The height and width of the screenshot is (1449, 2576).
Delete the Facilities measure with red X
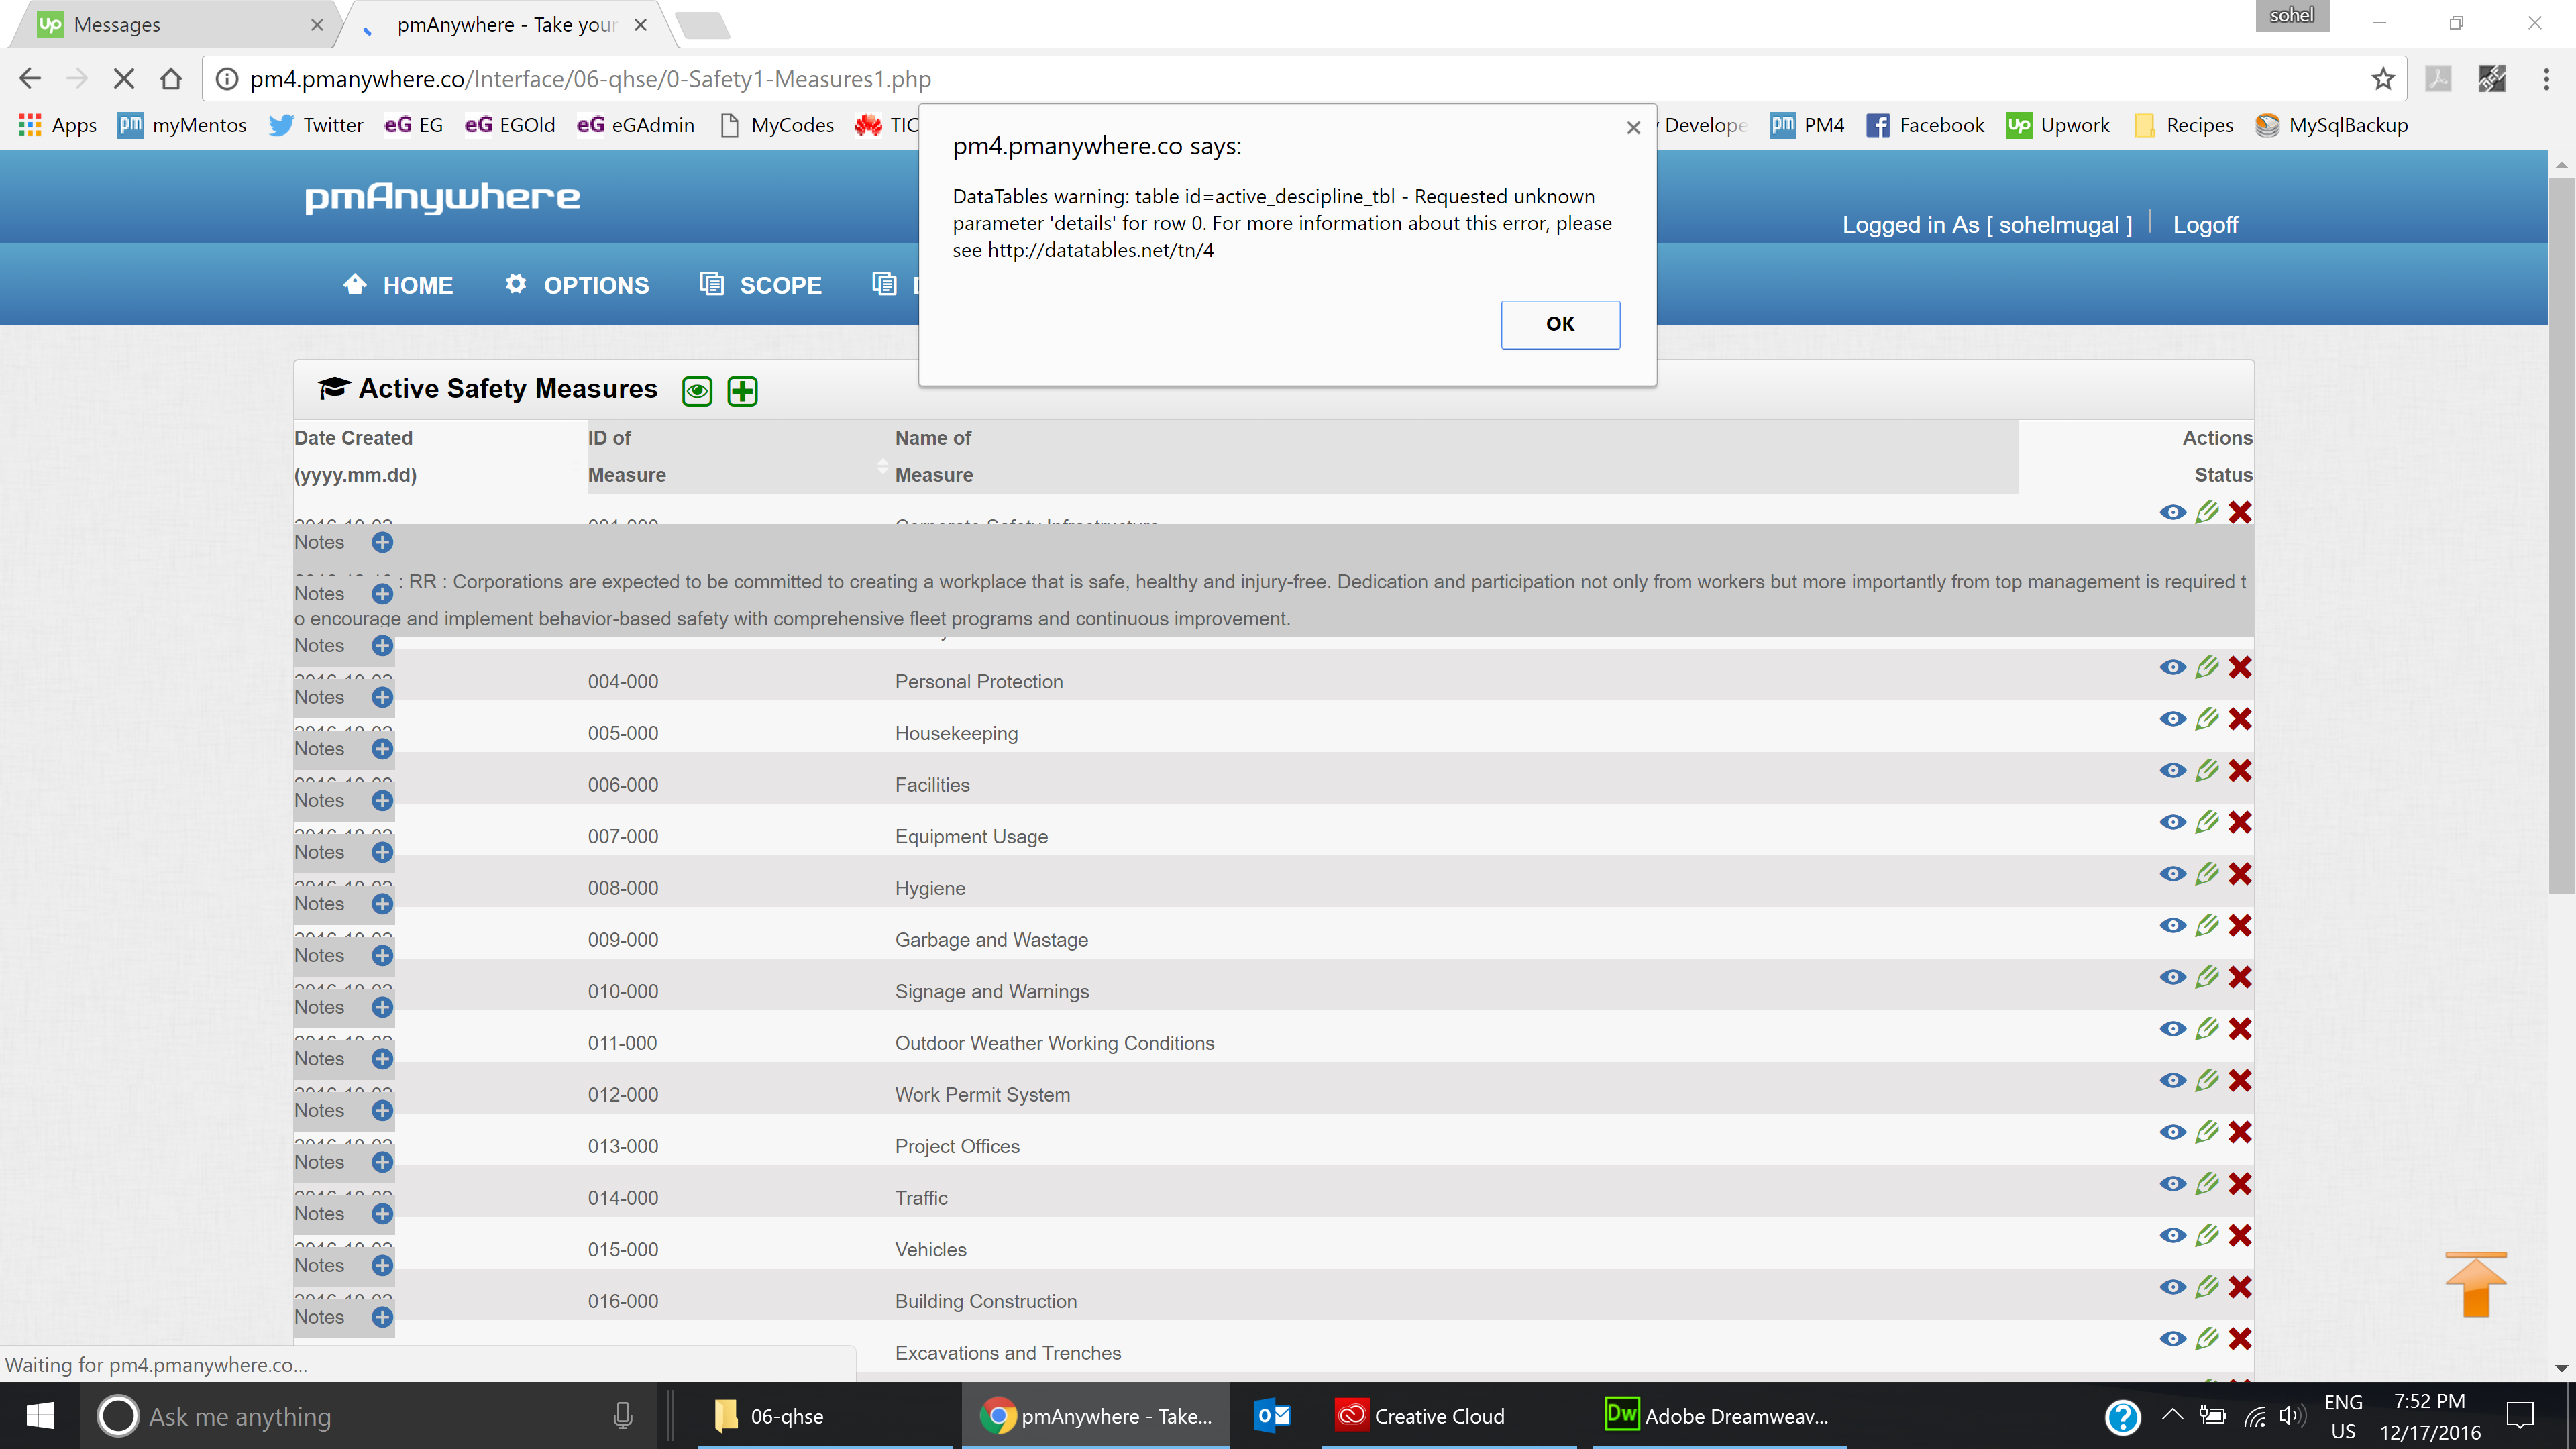click(x=2240, y=771)
